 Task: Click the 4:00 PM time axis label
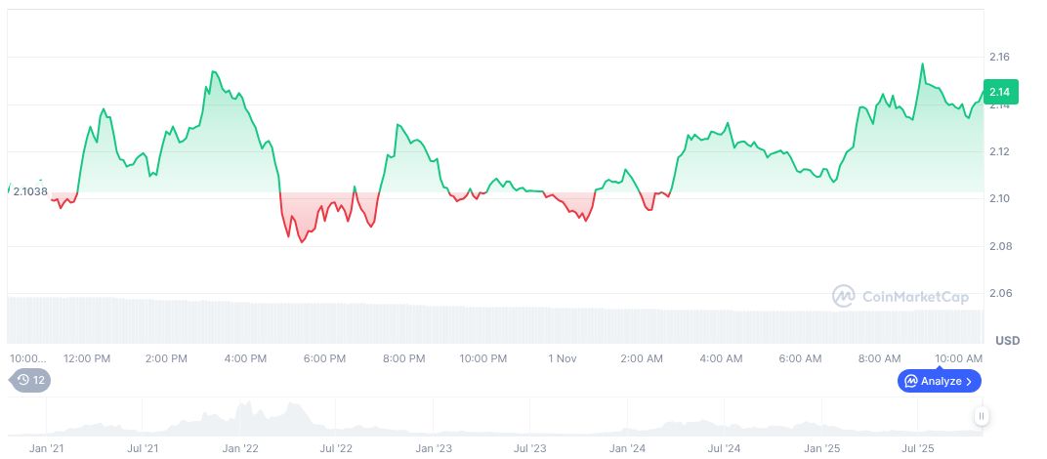(245, 358)
